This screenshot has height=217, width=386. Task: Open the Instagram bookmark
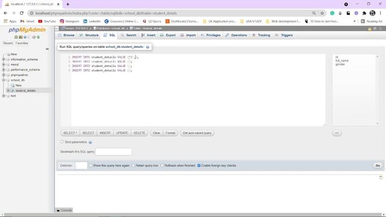[x=70, y=22]
